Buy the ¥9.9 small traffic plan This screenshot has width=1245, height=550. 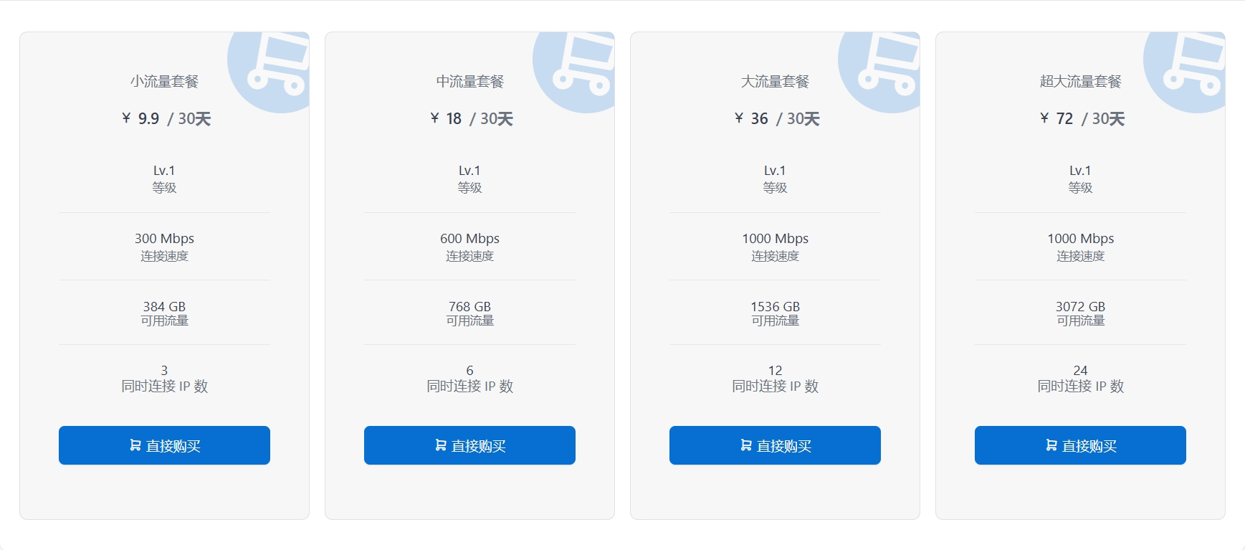tap(164, 445)
